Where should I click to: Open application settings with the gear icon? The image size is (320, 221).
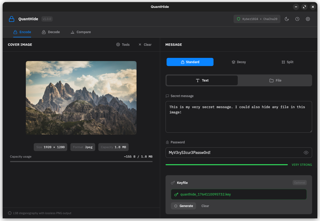click(308, 19)
